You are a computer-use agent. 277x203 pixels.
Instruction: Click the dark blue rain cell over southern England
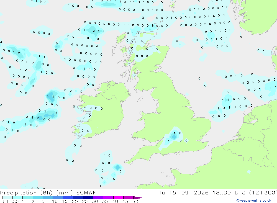click(x=174, y=137)
